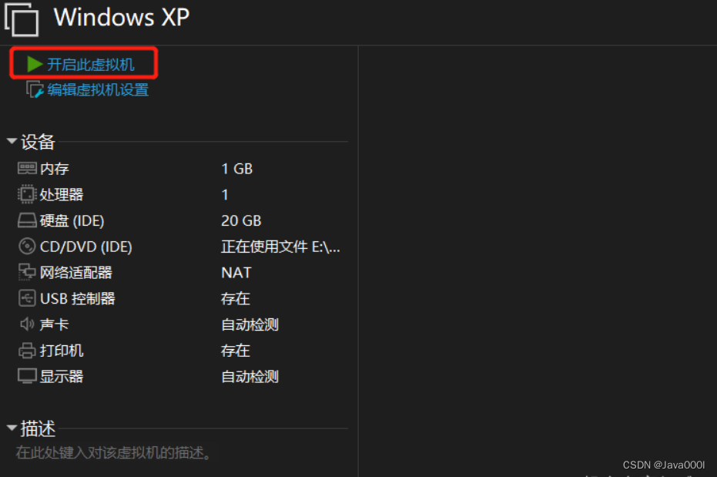Image resolution: width=717 pixels, height=477 pixels.
Task: Collapse the 设备 devices section
Action: 12,141
